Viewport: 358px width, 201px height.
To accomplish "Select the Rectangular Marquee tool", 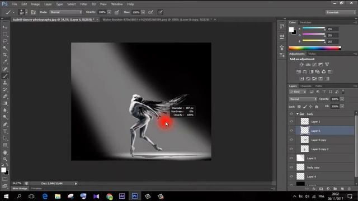I will [x=5, y=34].
